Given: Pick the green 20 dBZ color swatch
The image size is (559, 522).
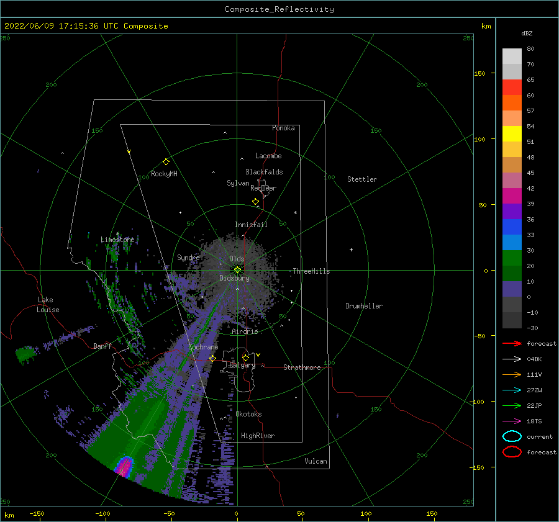Looking at the screenshot, I should pyautogui.click(x=512, y=258).
